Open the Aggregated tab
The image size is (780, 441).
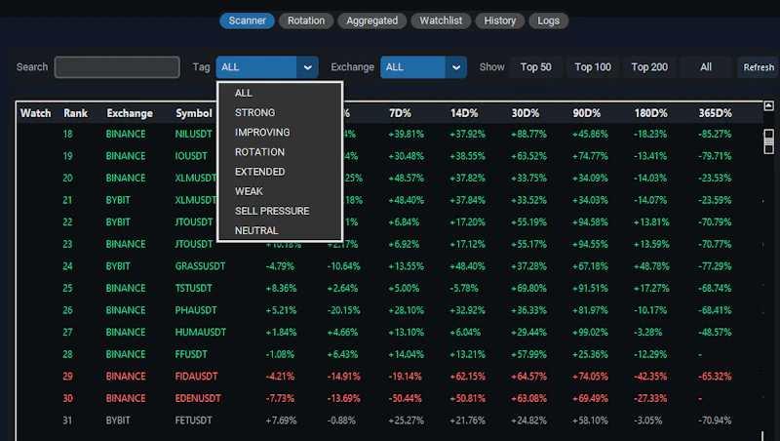pyautogui.click(x=372, y=20)
